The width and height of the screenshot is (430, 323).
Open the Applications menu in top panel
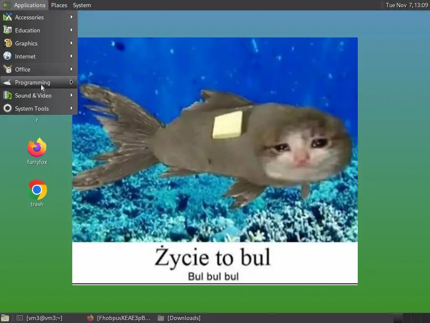pos(24,5)
